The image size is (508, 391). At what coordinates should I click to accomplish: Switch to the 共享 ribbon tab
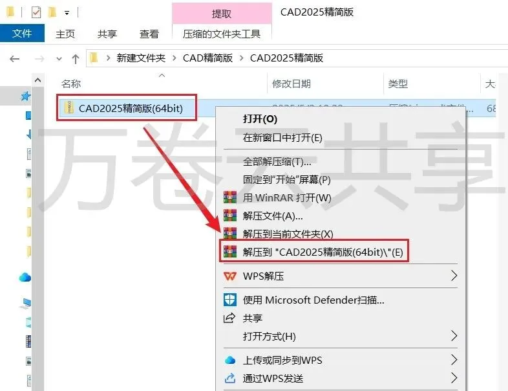(107, 34)
